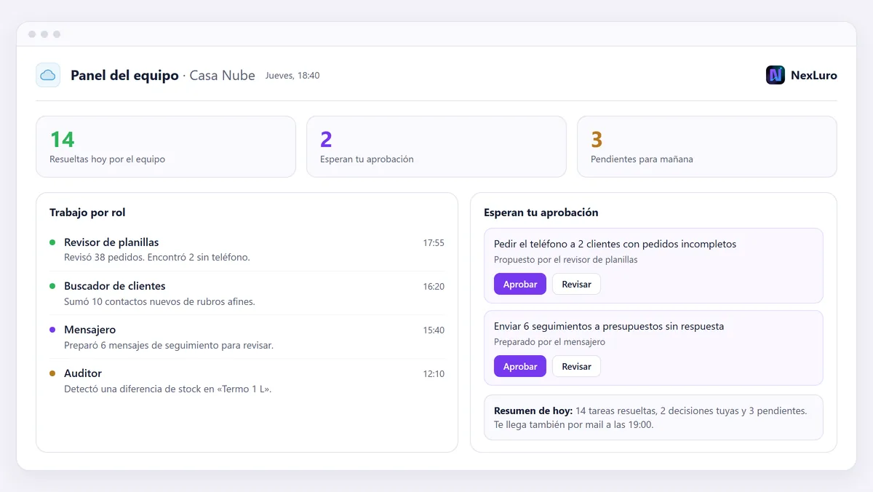Select the Buscador de clientes role title
Image resolution: width=873 pixels, height=492 pixels.
click(115, 286)
